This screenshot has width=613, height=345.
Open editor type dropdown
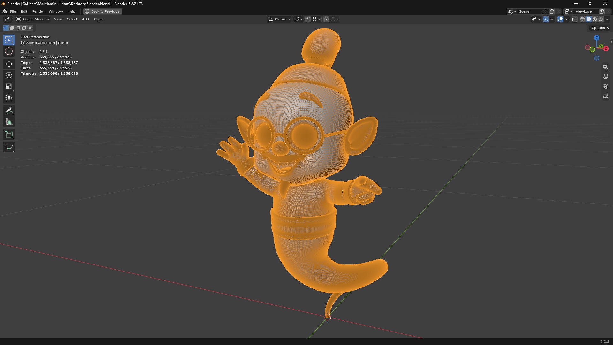coord(8,19)
